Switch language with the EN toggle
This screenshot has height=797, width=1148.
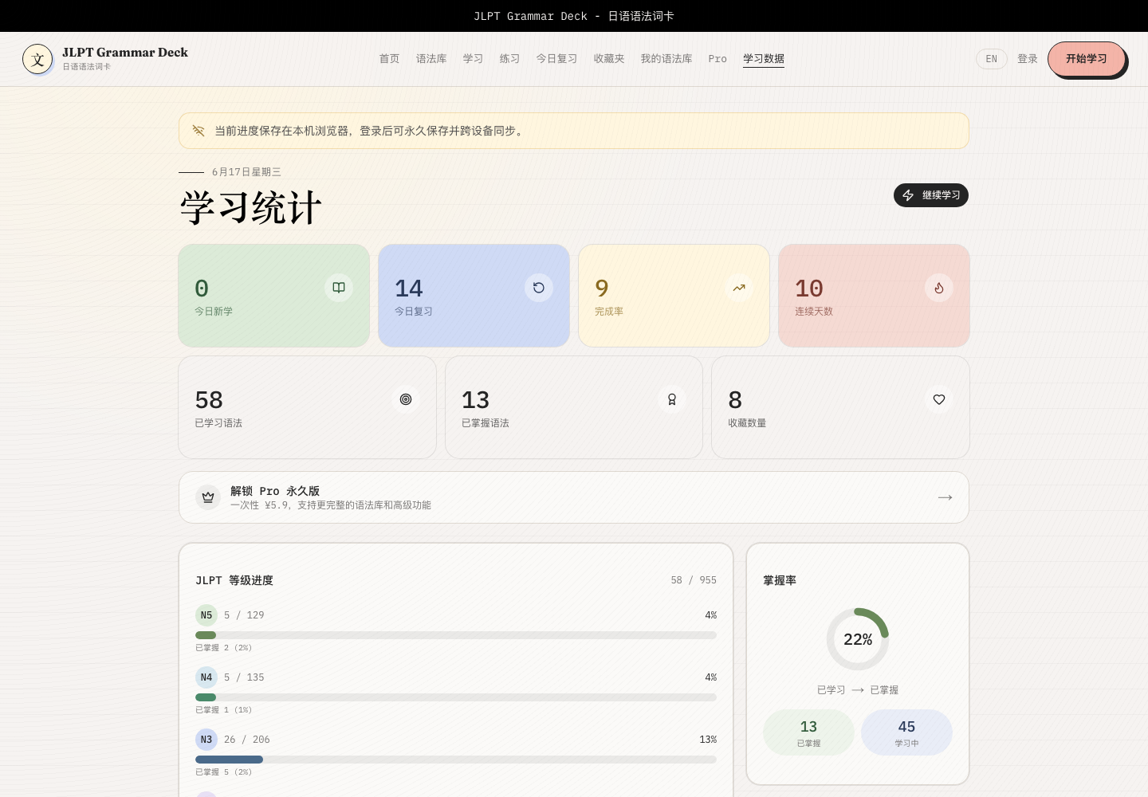(x=992, y=59)
